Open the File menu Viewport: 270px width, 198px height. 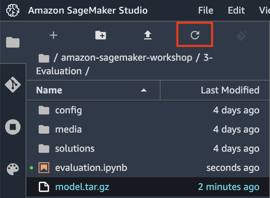point(206,10)
